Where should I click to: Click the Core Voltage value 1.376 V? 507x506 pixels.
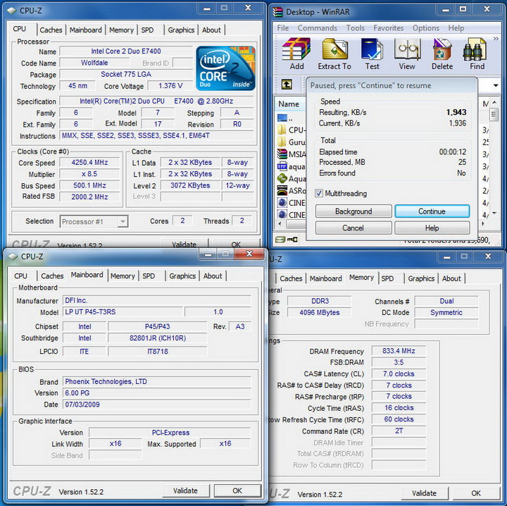click(x=170, y=86)
